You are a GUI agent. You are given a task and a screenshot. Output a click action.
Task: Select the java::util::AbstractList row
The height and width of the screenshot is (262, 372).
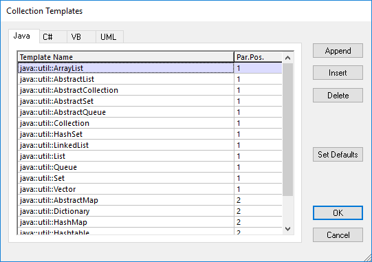tap(150, 79)
